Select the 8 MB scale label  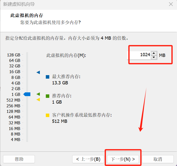tap(16, 134)
